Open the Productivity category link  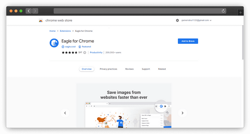pyautogui.click(x=96, y=52)
